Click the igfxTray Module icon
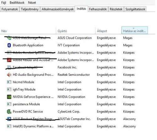 coord(9,90)
